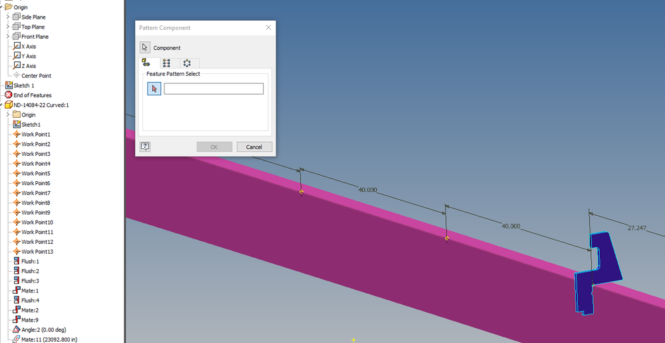Close the Pattern Component dialog

click(268, 27)
